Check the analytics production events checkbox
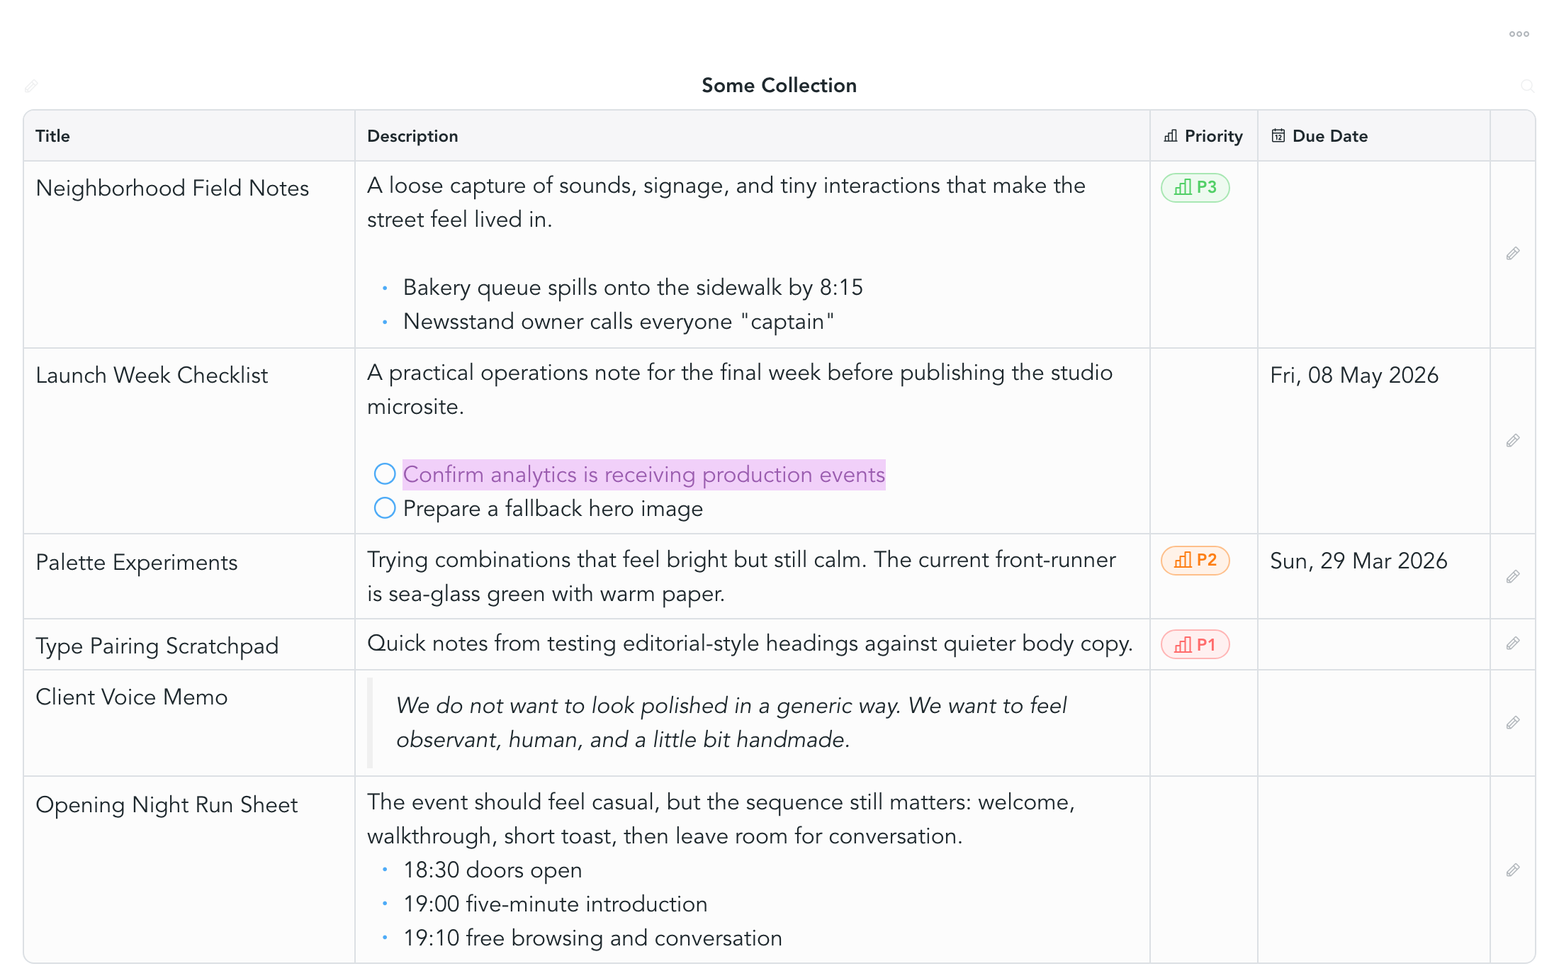 [x=385, y=474]
